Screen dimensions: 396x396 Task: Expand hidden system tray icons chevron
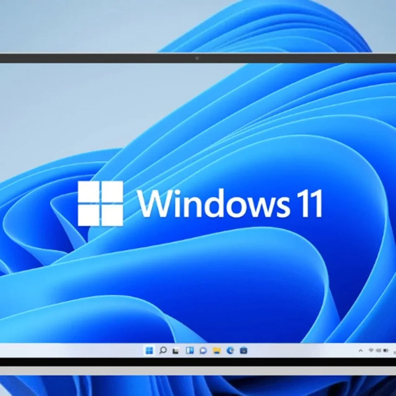[x=360, y=351]
